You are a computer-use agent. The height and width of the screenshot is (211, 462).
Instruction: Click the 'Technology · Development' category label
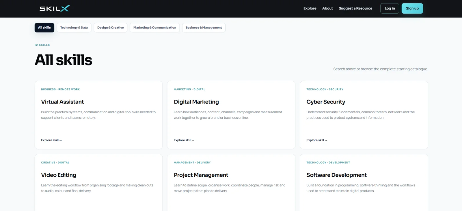point(328,162)
